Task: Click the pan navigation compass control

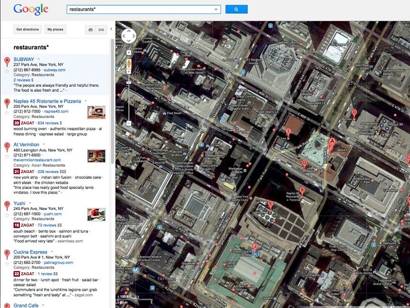Action: tap(129, 36)
